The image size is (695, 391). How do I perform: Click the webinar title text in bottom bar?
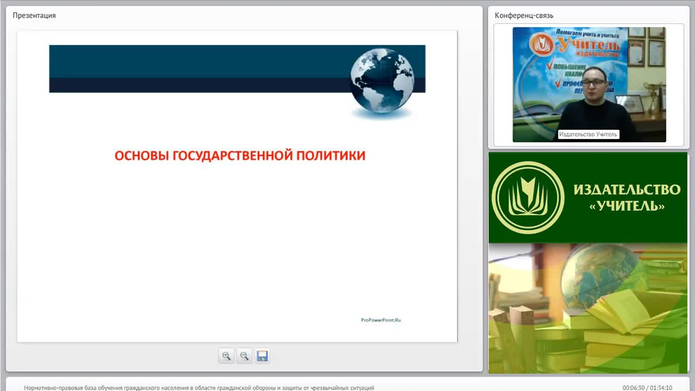199,388
